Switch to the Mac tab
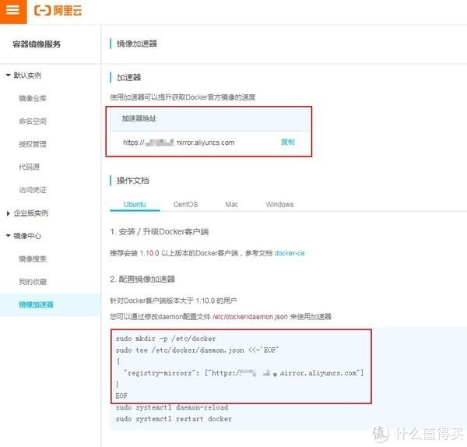 (x=231, y=205)
